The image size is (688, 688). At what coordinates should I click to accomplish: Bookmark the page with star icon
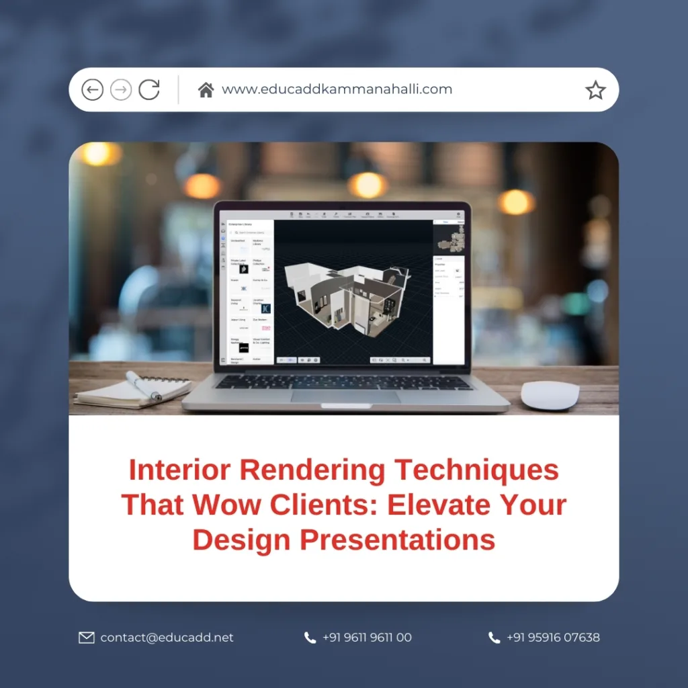(595, 90)
